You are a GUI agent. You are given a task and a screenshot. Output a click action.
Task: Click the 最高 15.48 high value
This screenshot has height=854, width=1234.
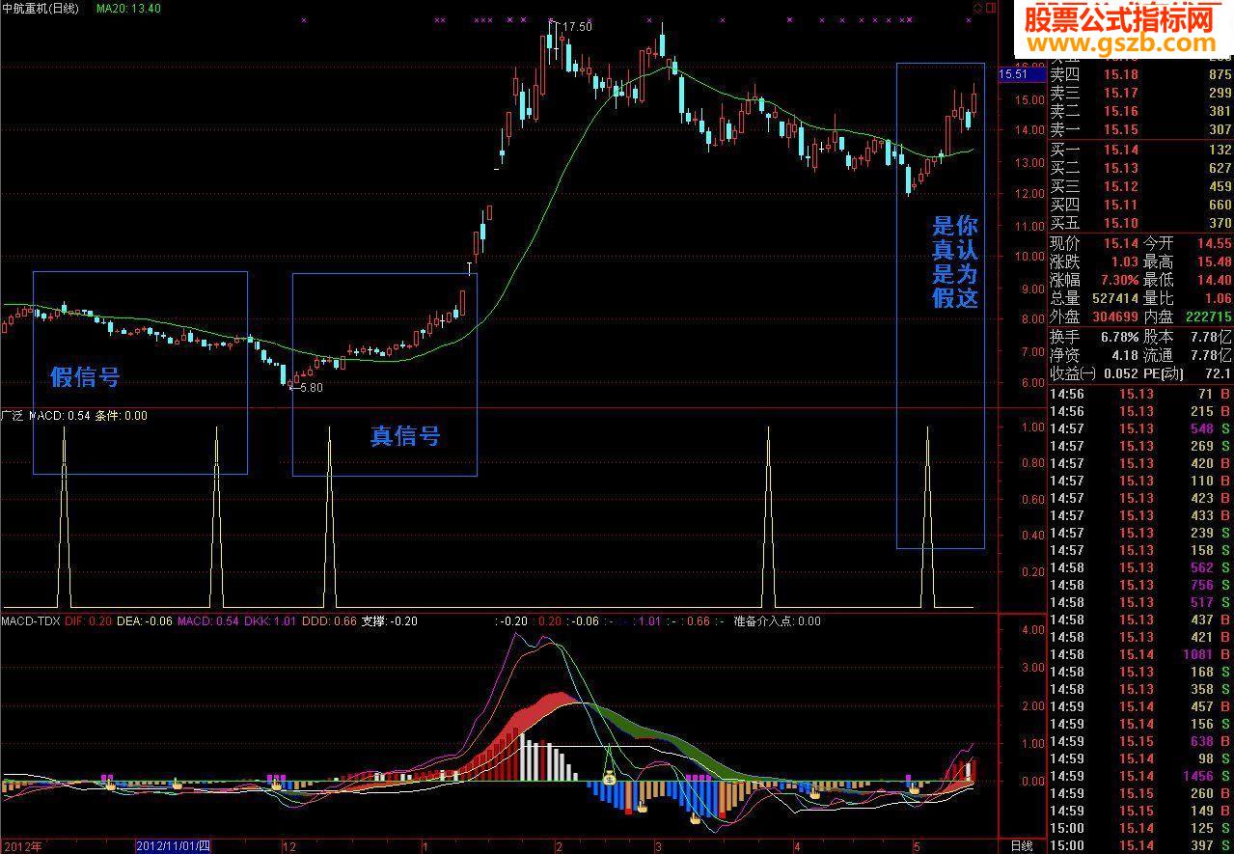pos(1213,262)
